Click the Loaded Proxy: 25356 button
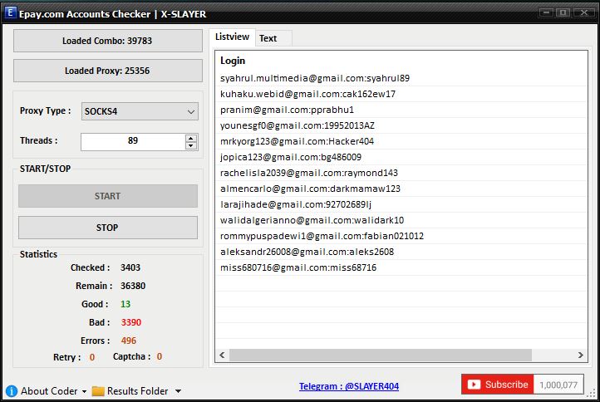Image resolution: width=600 pixels, height=402 pixels. (x=108, y=71)
